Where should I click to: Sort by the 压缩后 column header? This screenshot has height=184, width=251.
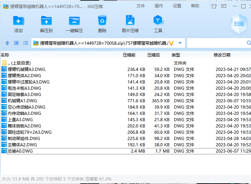coord(153,55)
